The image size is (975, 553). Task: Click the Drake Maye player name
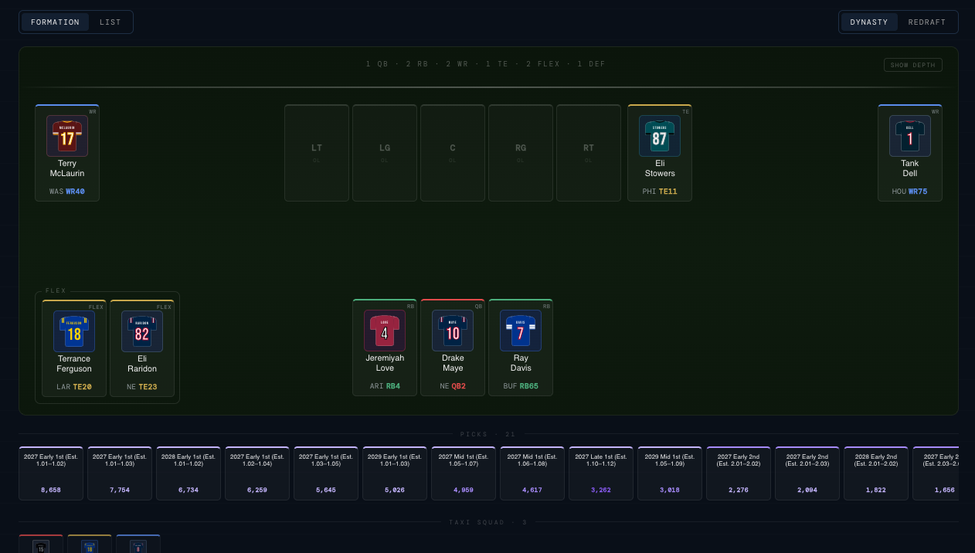point(453,363)
